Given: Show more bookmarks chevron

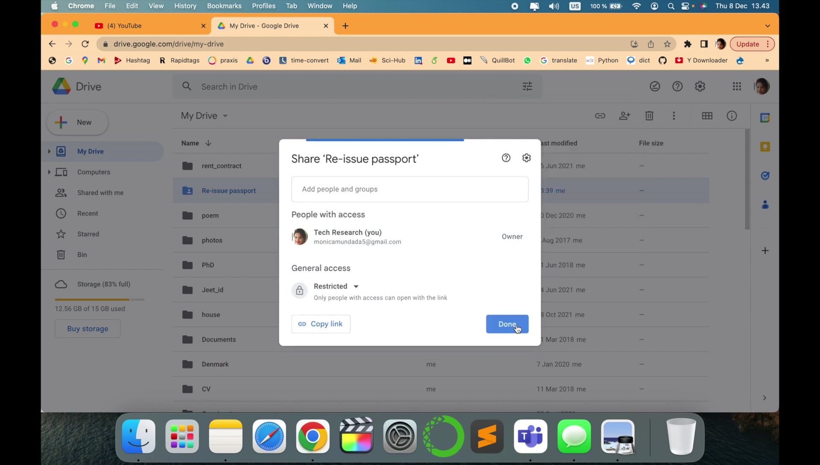Looking at the screenshot, I should [767, 61].
